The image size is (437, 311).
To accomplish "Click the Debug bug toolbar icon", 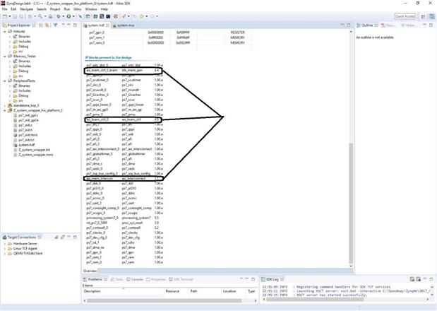I will pos(59,16).
